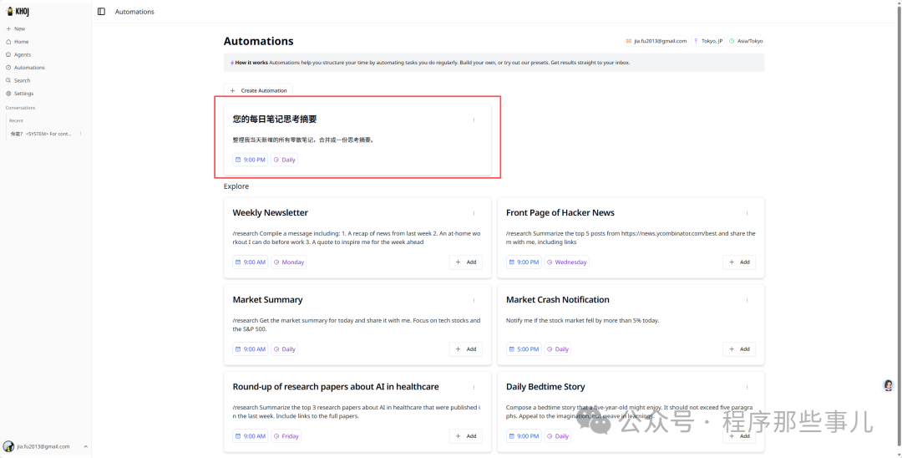Viewport: 902px width, 458px height.
Task: Click the Khoj logo in sidebar
Action: coord(18,12)
